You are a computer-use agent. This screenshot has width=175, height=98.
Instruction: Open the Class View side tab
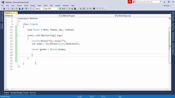coord(173,27)
